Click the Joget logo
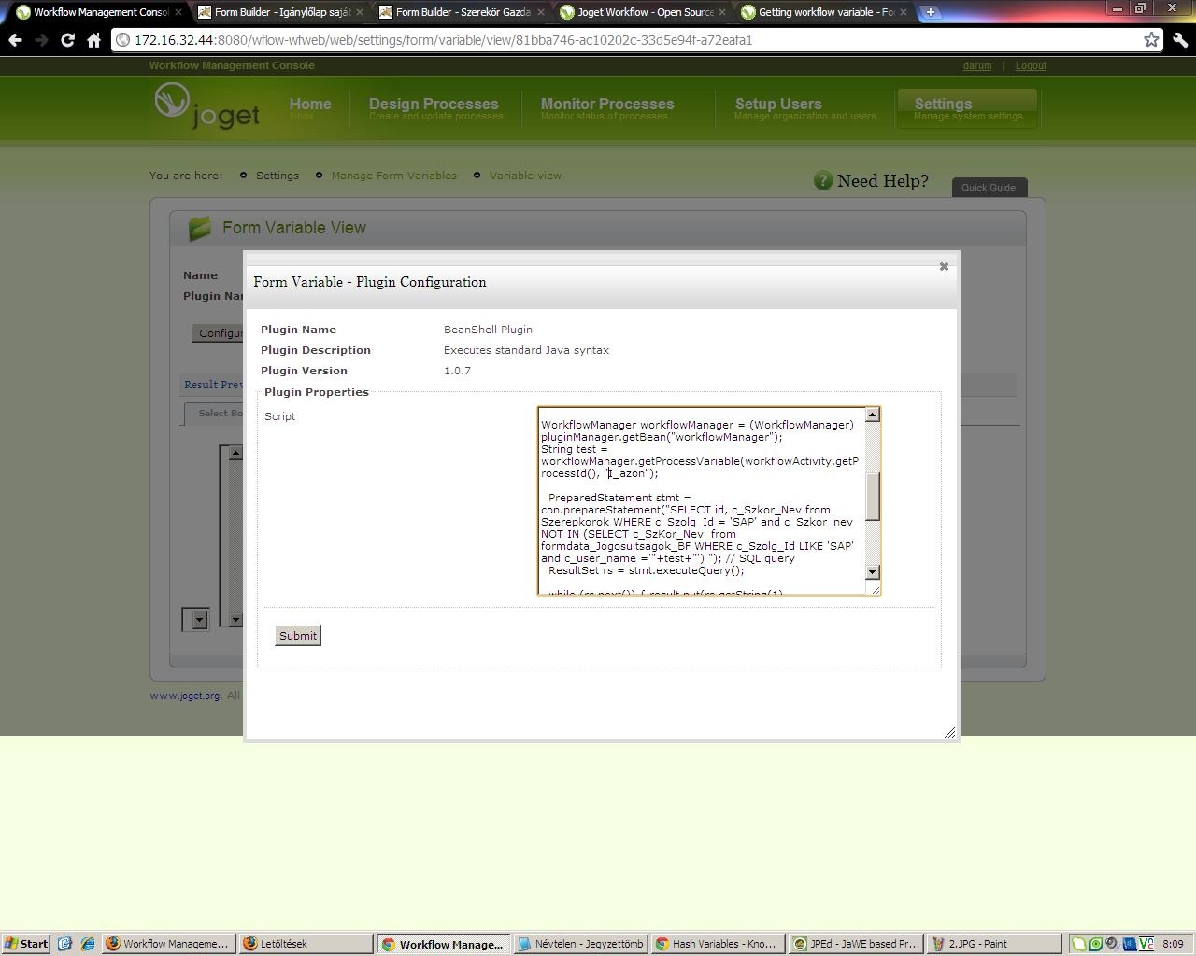Image resolution: width=1196 pixels, height=956 pixels. coord(207,106)
